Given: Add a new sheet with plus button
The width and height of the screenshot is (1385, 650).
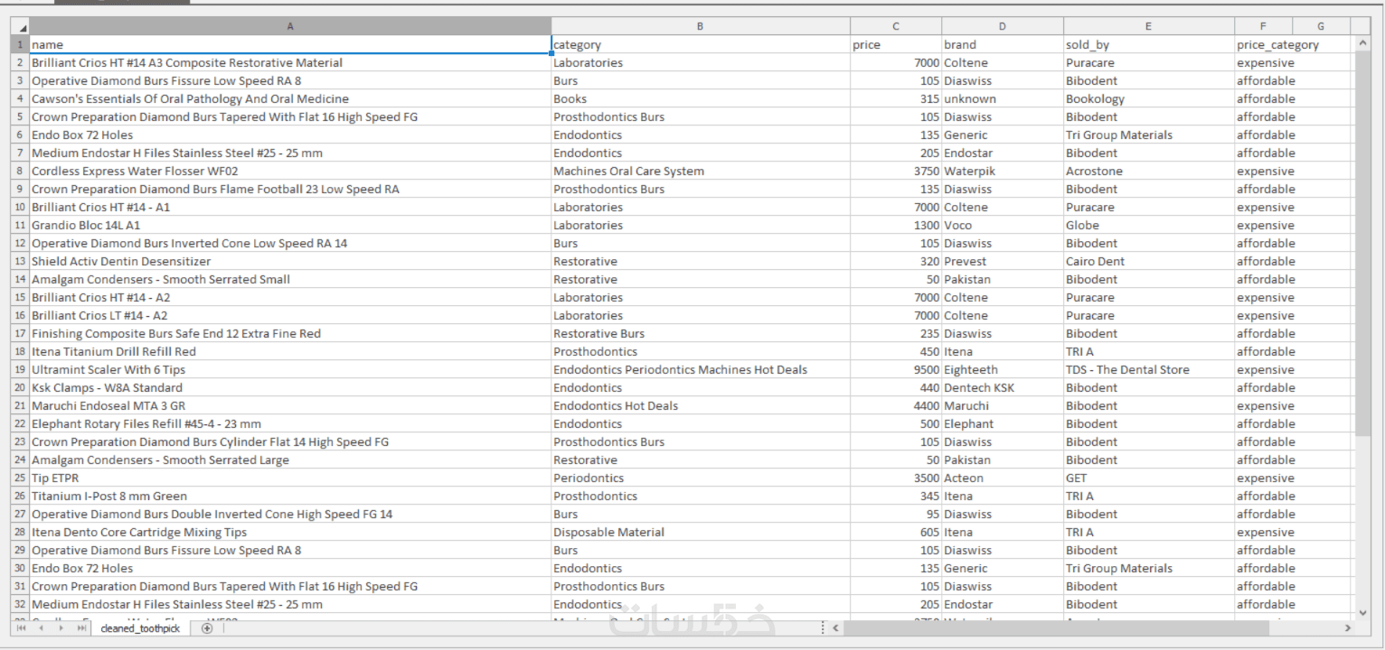Looking at the screenshot, I should pyautogui.click(x=207, y=628).
